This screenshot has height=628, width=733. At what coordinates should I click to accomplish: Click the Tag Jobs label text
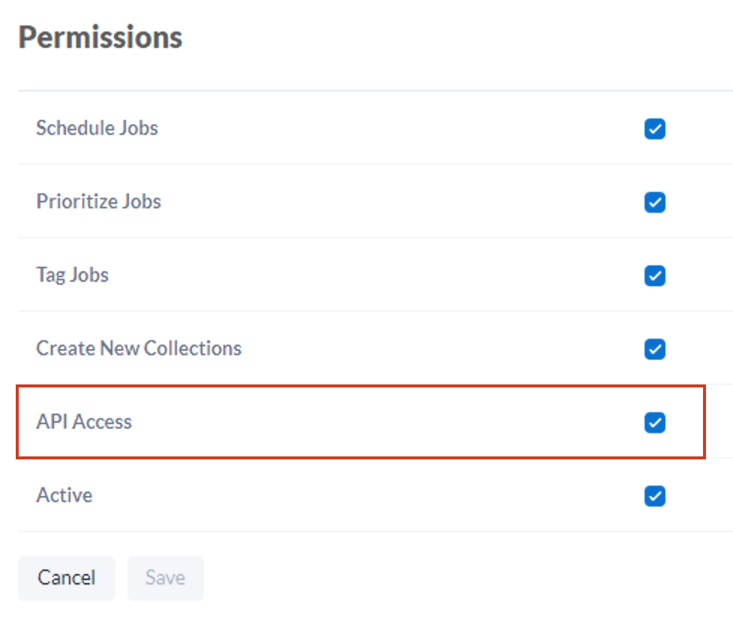pos(72,275)
